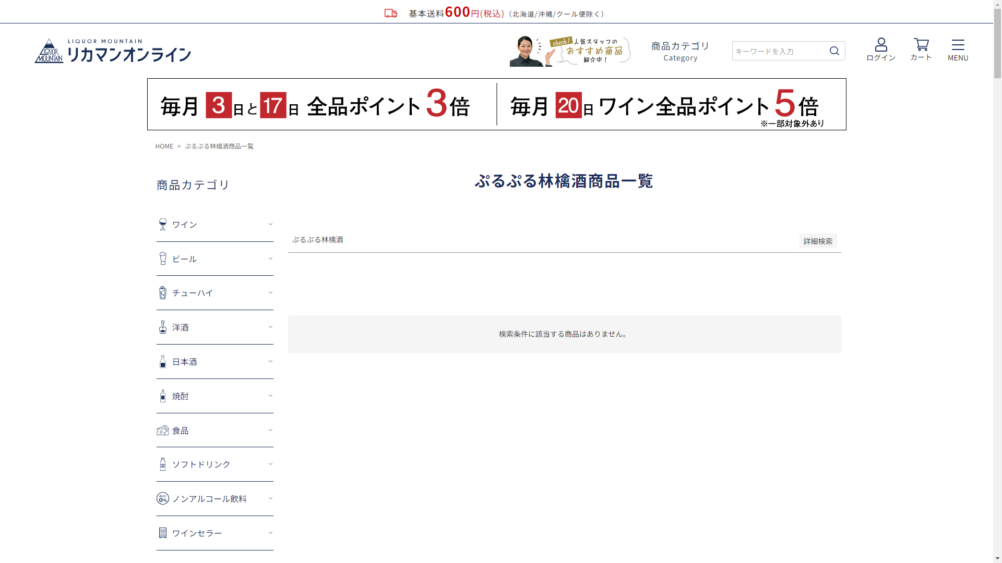Viewport: 1002px width, 563px height.
Task: Click the 0% non-alcohol category icon
Action: pyautogui.click(x=163, y=499)
